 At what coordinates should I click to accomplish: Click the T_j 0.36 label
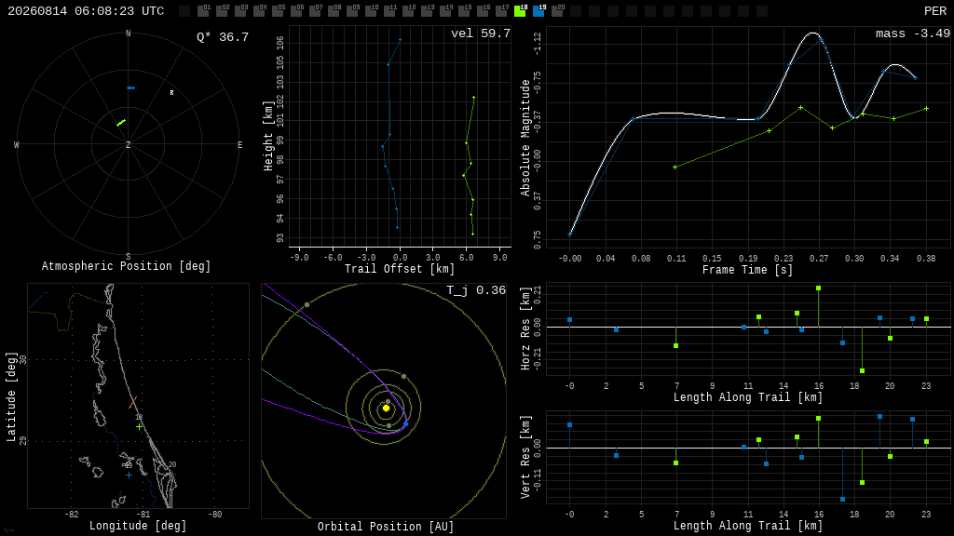476,290
